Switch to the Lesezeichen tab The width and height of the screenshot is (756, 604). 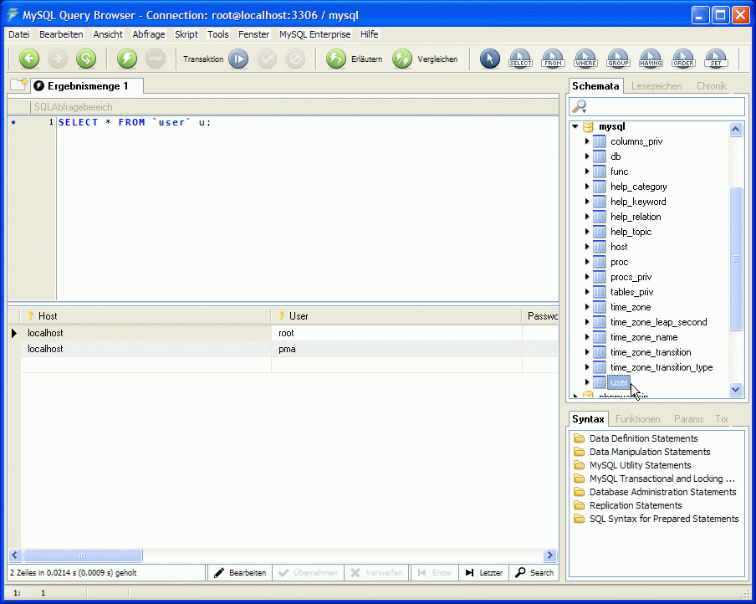click(x=656, y=86)
